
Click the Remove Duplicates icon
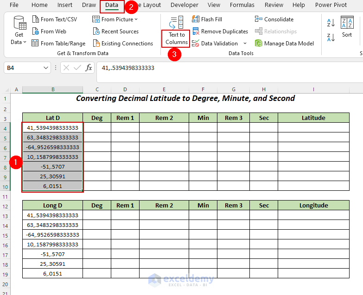(195, 31)
